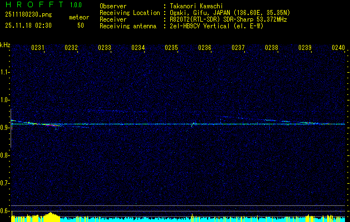The image size is (350, 222).
Task: Select the 1.0 frequency axis label
Action: click(5, 100)
